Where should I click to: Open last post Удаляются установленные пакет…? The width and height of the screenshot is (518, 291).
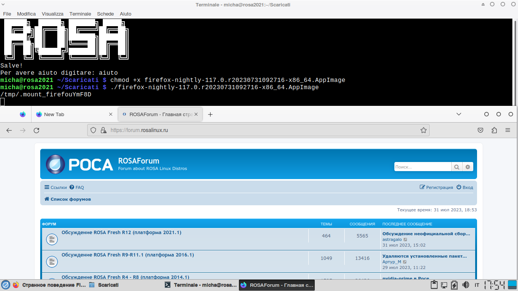pos(425,256)
